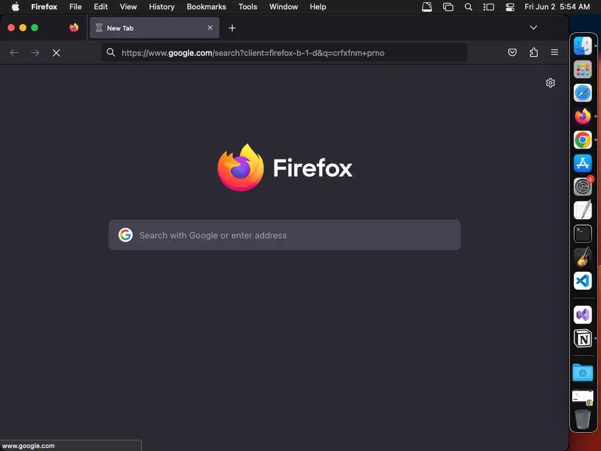Click the Stage Manager icon in the menu bar
Screen dimensions: 601x451
[x=488, y=7]
